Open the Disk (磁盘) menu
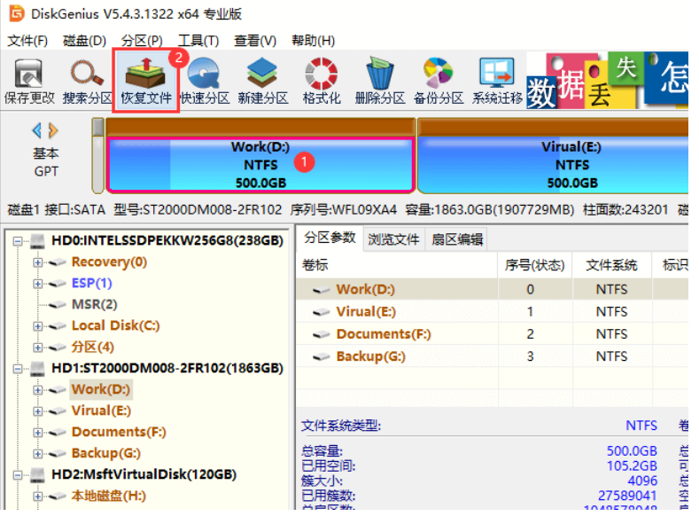The height and width of the screenshot is (524, 699). [x=85, y=41]
